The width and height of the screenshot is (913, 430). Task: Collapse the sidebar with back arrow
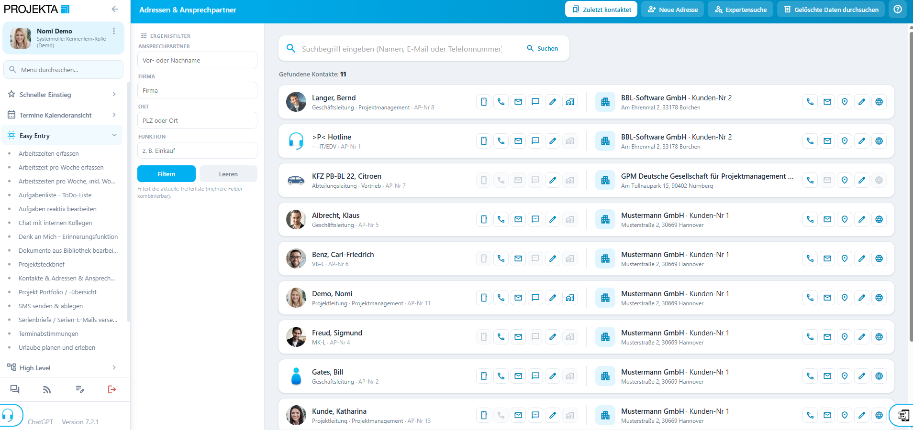(x=115, y=9)
